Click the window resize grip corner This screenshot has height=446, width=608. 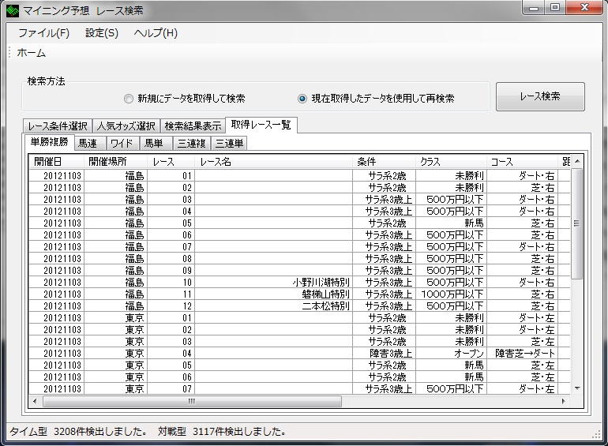click(597, 435)
